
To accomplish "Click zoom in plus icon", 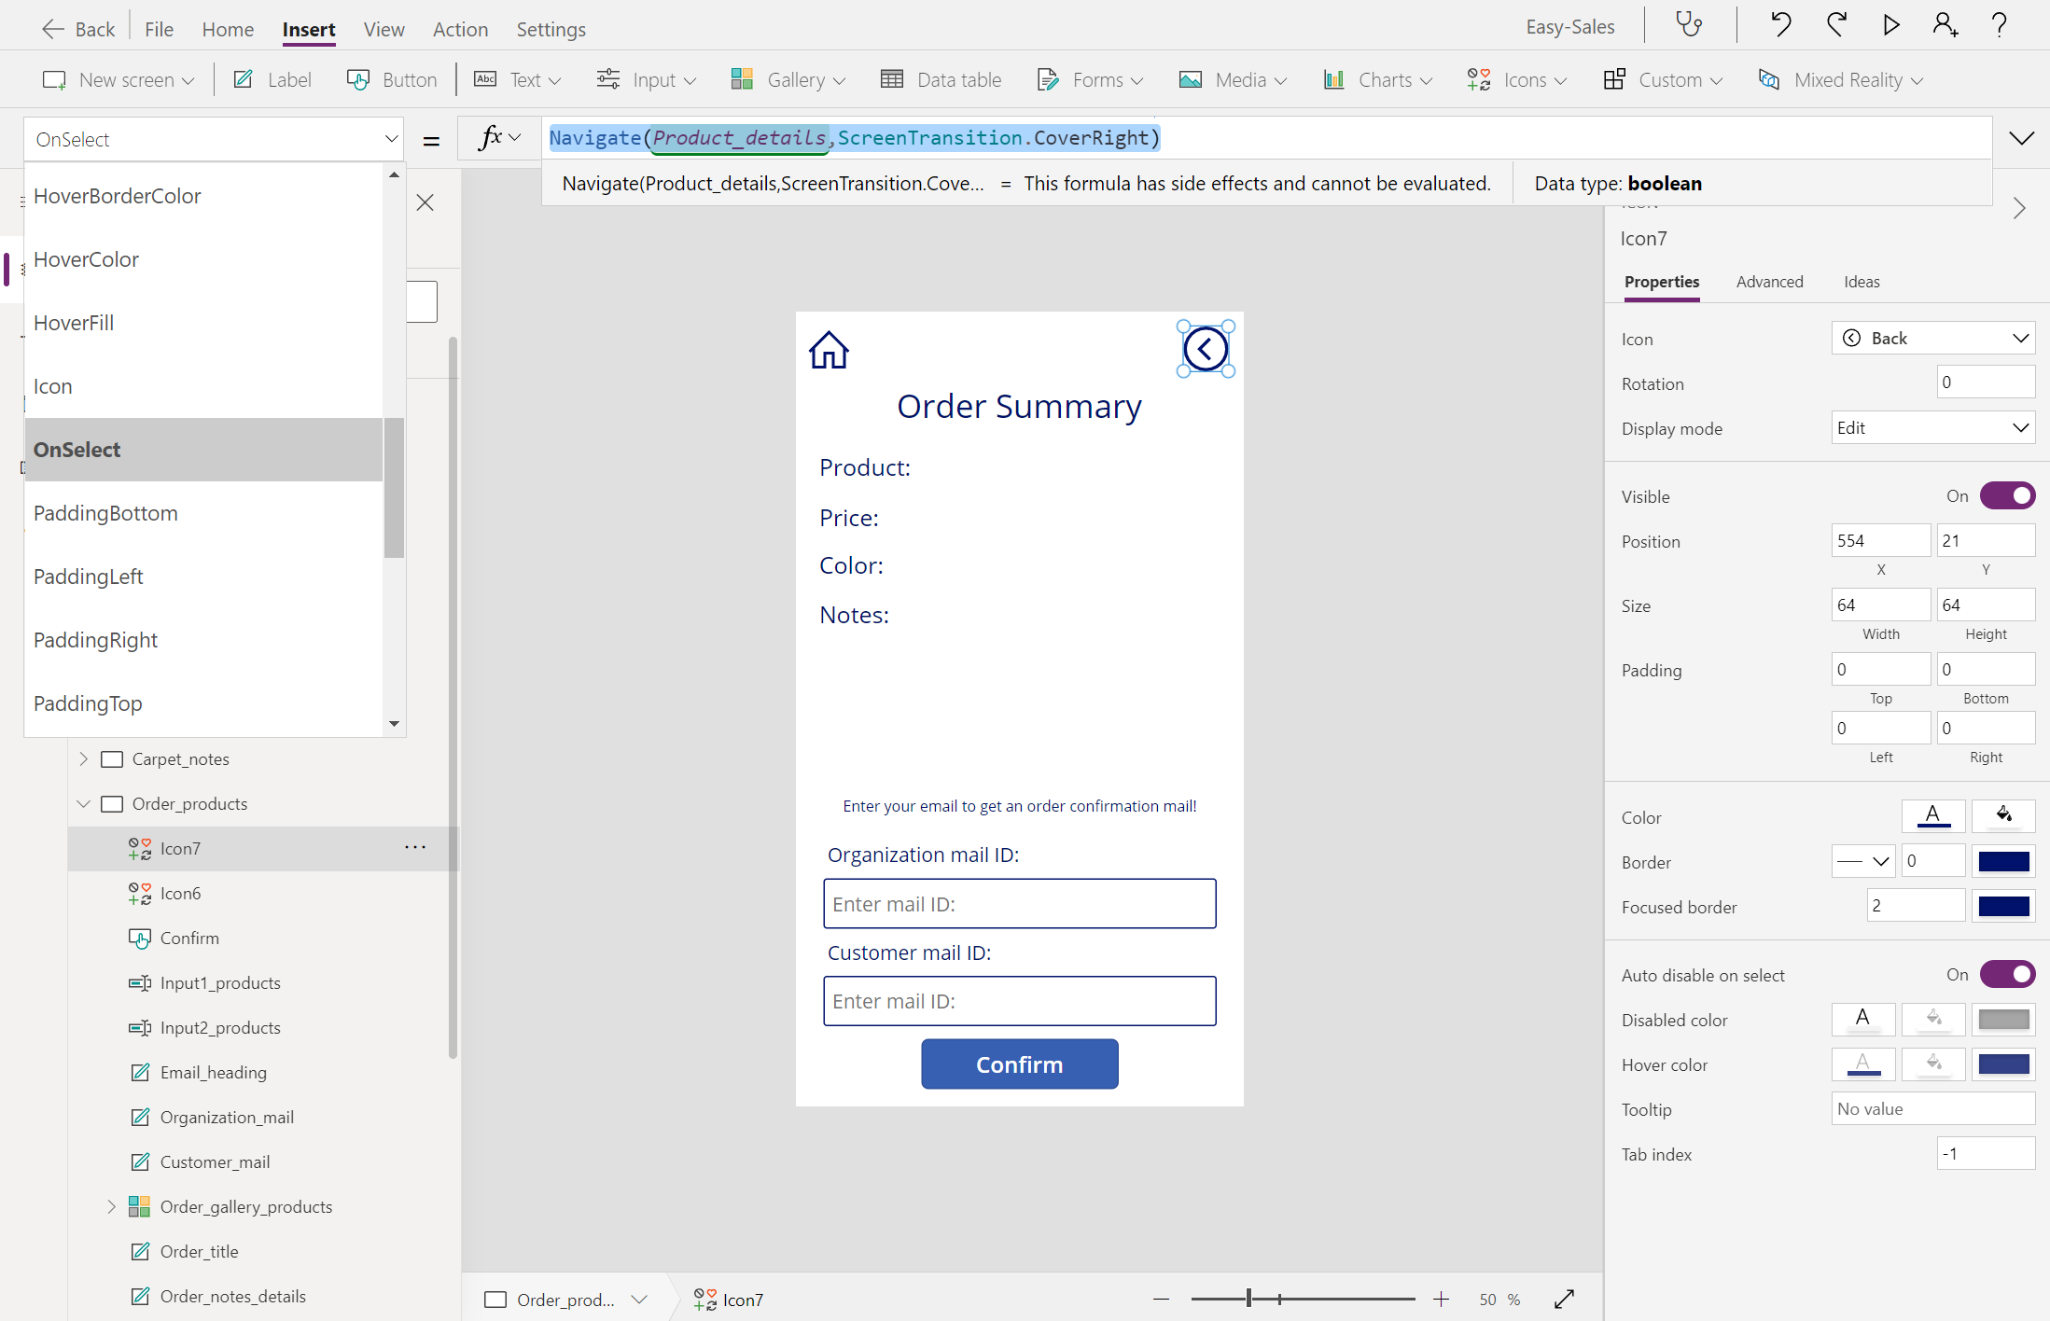I will click(1441, 1299).
